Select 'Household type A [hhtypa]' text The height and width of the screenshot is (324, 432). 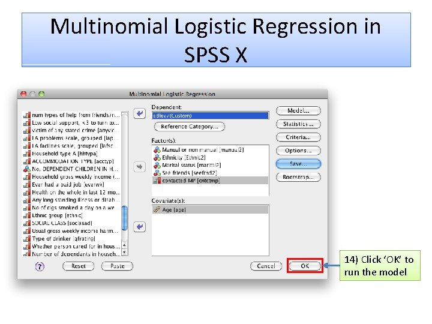pyautogui.click(x=65, y=154)
